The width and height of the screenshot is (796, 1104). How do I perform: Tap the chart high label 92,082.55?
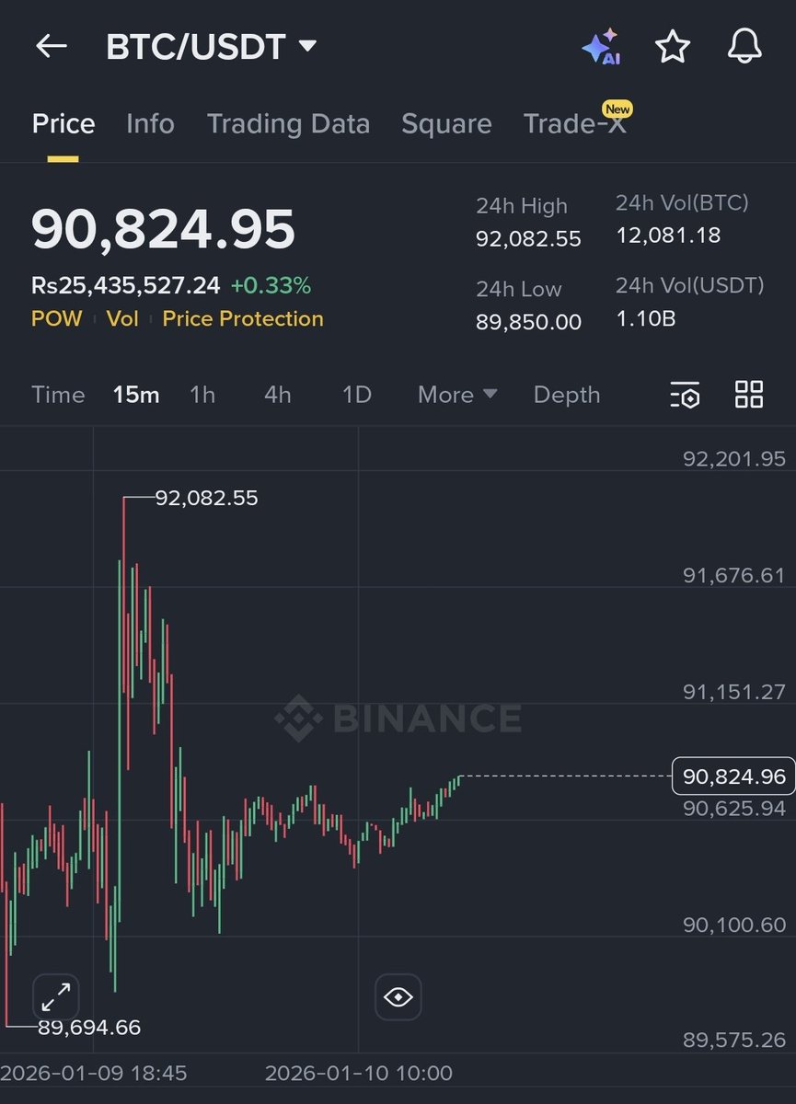click(206, 499)
